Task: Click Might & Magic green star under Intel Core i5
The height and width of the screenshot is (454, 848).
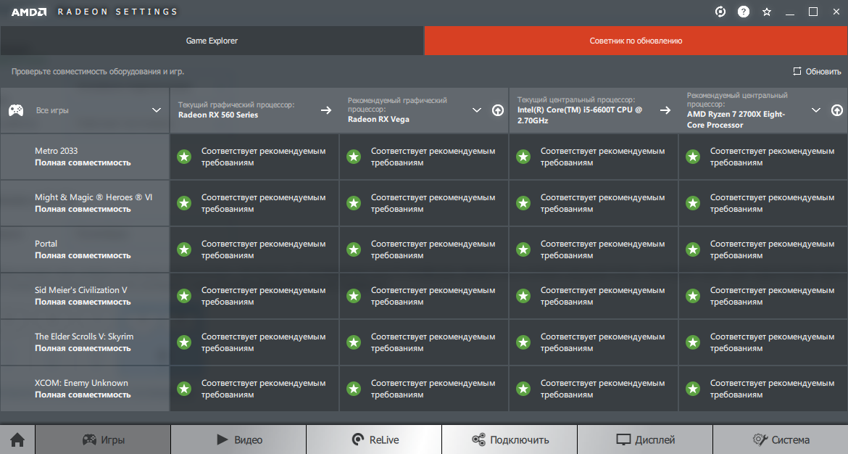Action: click(523, 203)
